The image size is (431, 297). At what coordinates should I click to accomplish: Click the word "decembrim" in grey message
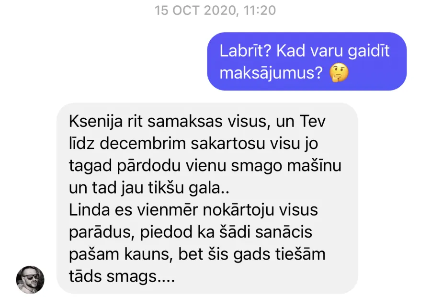coord(142,144)
